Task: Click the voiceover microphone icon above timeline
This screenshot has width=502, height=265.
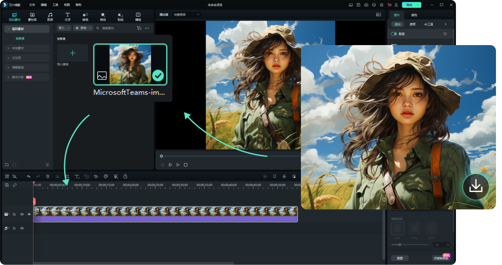Action: point(284,176)
